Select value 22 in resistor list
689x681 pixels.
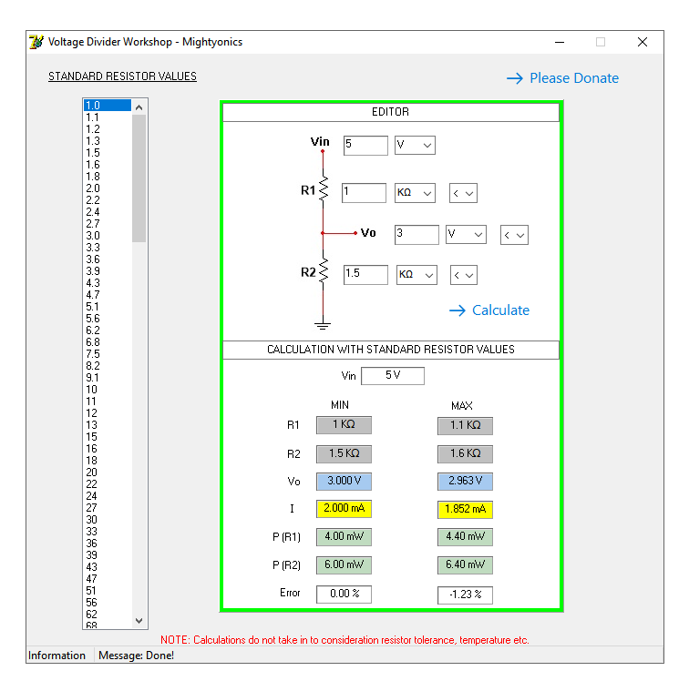click(x=91, y=484)
